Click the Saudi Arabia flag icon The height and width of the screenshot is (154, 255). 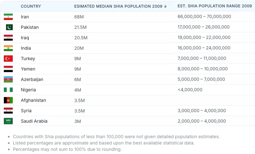click(x=8, y=121)
